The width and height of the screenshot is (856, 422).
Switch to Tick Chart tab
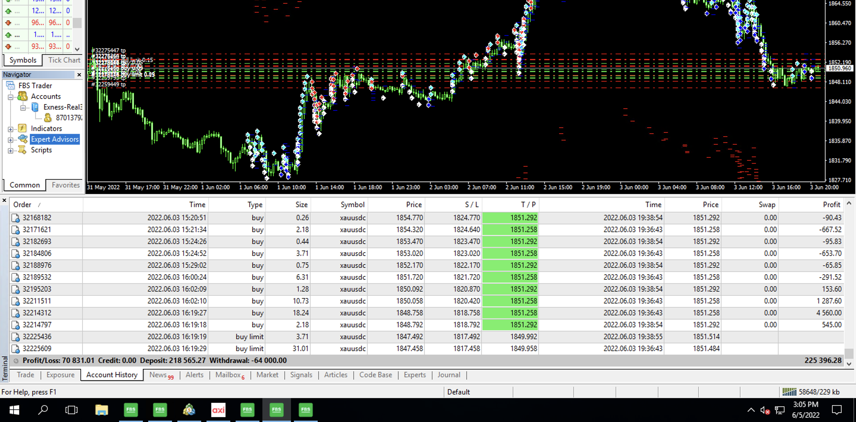point(64,60)
